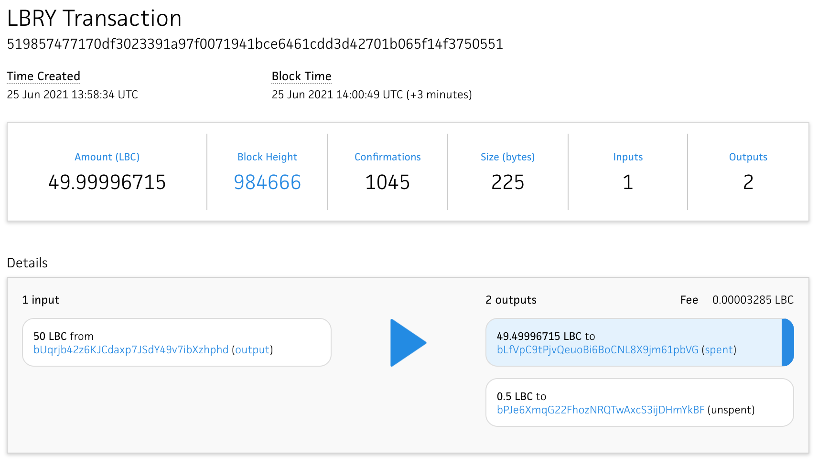Click the Fee label
The height and width of the screenshot is (465, 818).
689,300
